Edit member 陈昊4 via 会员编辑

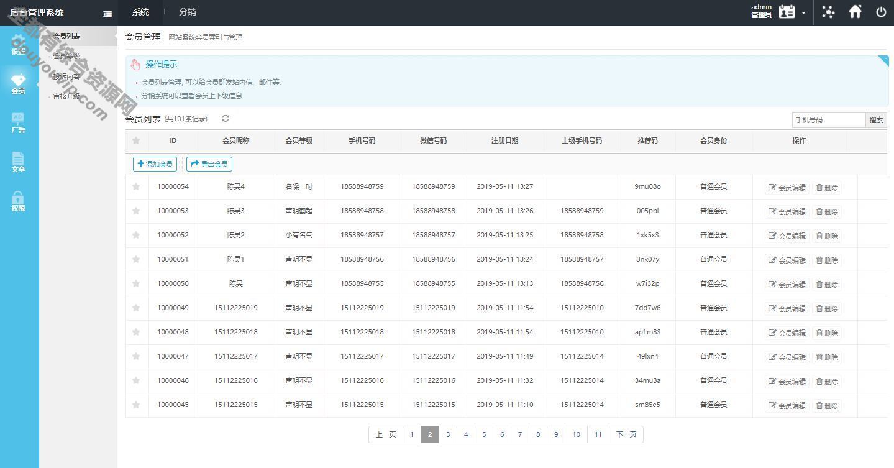coord(787,187)
